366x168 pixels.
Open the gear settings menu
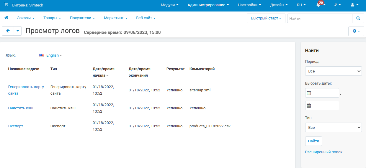tap(356, 31)
